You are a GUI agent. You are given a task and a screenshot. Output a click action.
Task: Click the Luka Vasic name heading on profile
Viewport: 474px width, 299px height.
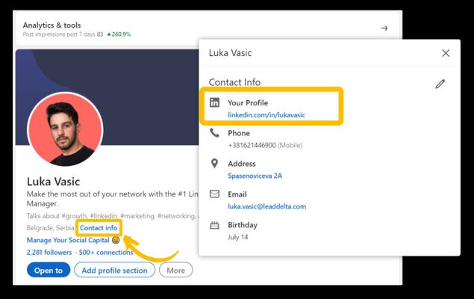53,182
